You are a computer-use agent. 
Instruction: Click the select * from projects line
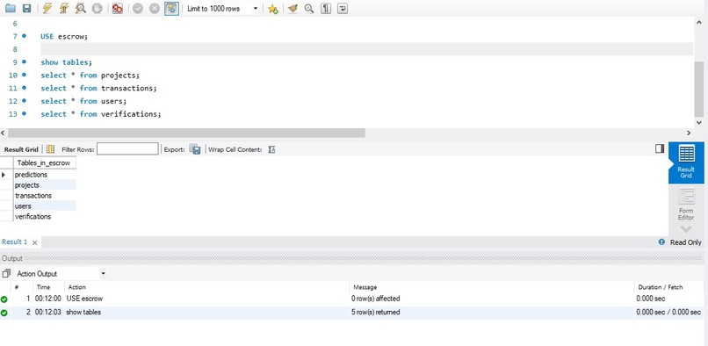(x=90, y=76)
